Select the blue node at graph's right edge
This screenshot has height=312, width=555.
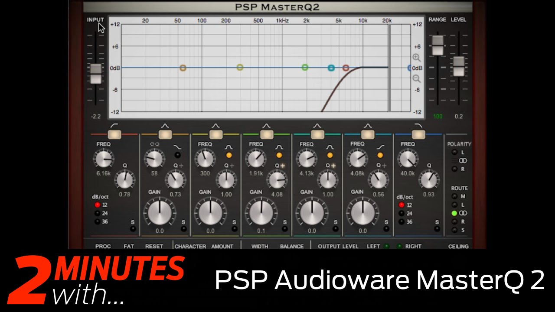[410, 68]
